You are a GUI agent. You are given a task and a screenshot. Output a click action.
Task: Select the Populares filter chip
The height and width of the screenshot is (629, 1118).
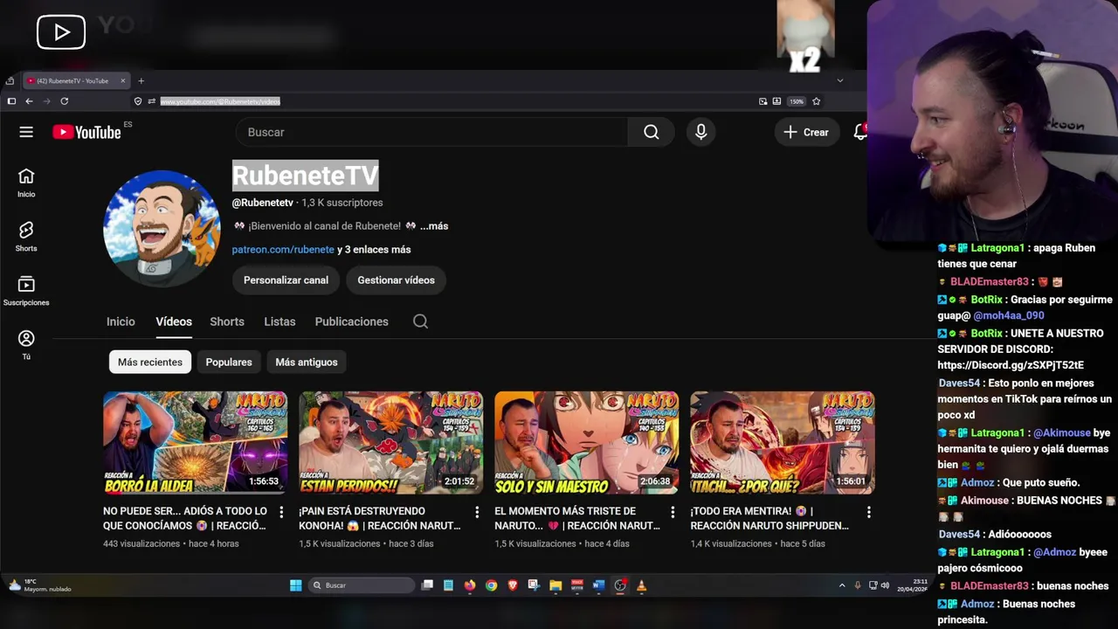[229, 362]
